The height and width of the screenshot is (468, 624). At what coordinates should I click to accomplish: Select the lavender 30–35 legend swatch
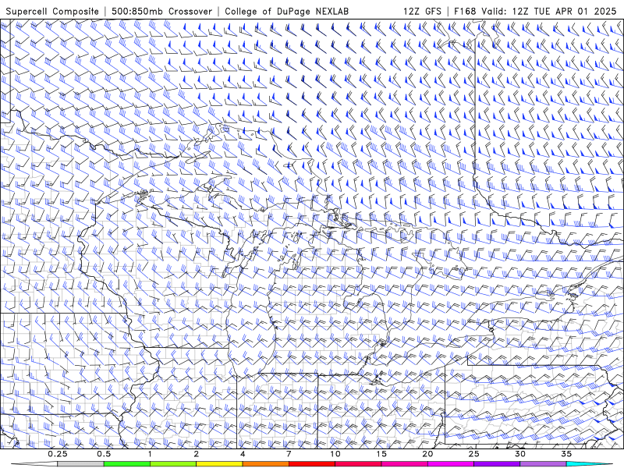pyautogui.click(x=543, y=464)
